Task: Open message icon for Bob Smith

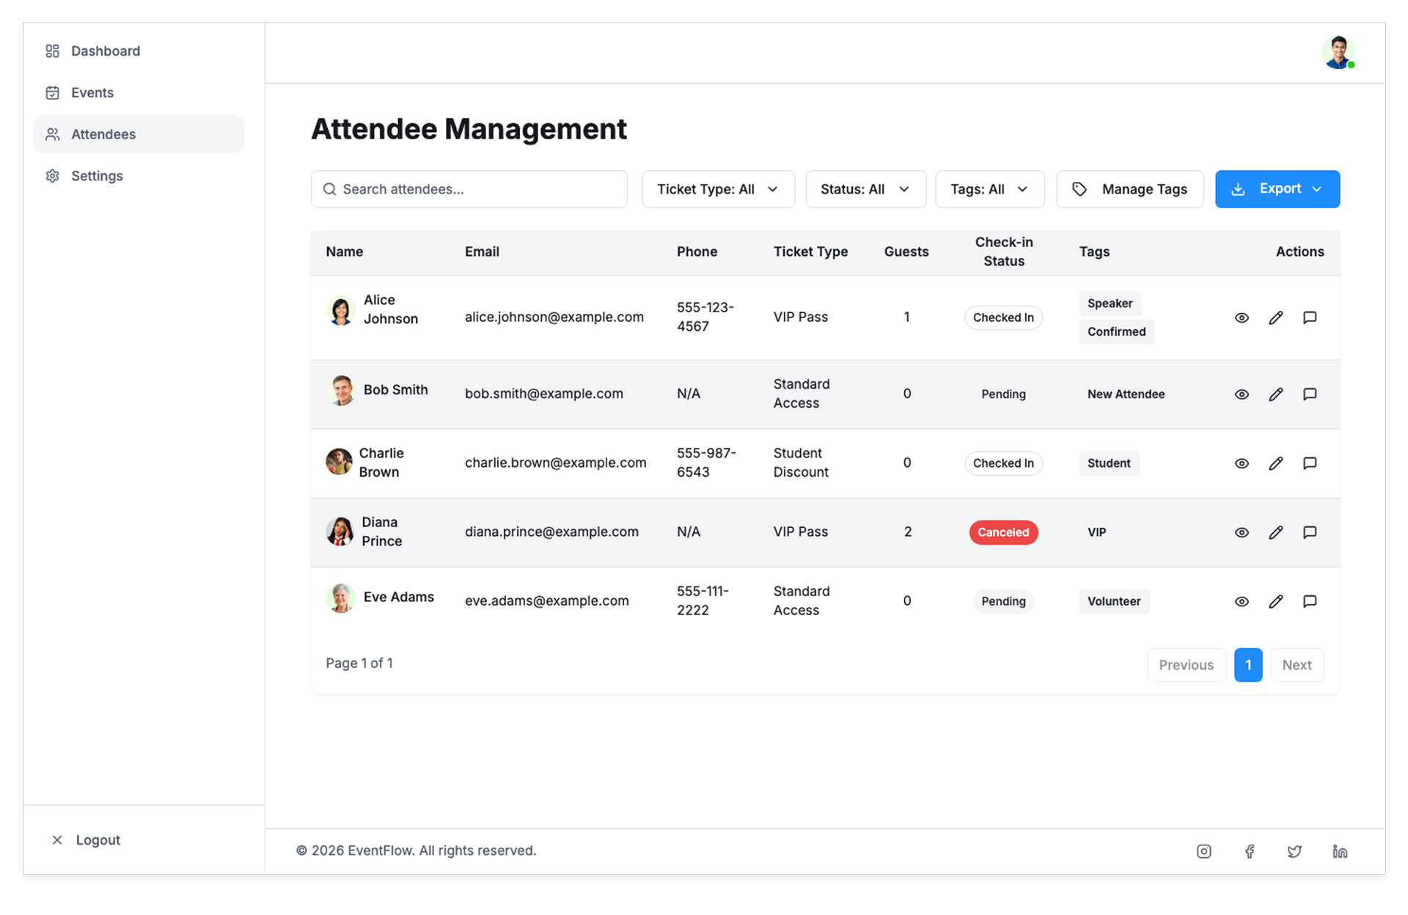Action: click(x=1310, y=394)
